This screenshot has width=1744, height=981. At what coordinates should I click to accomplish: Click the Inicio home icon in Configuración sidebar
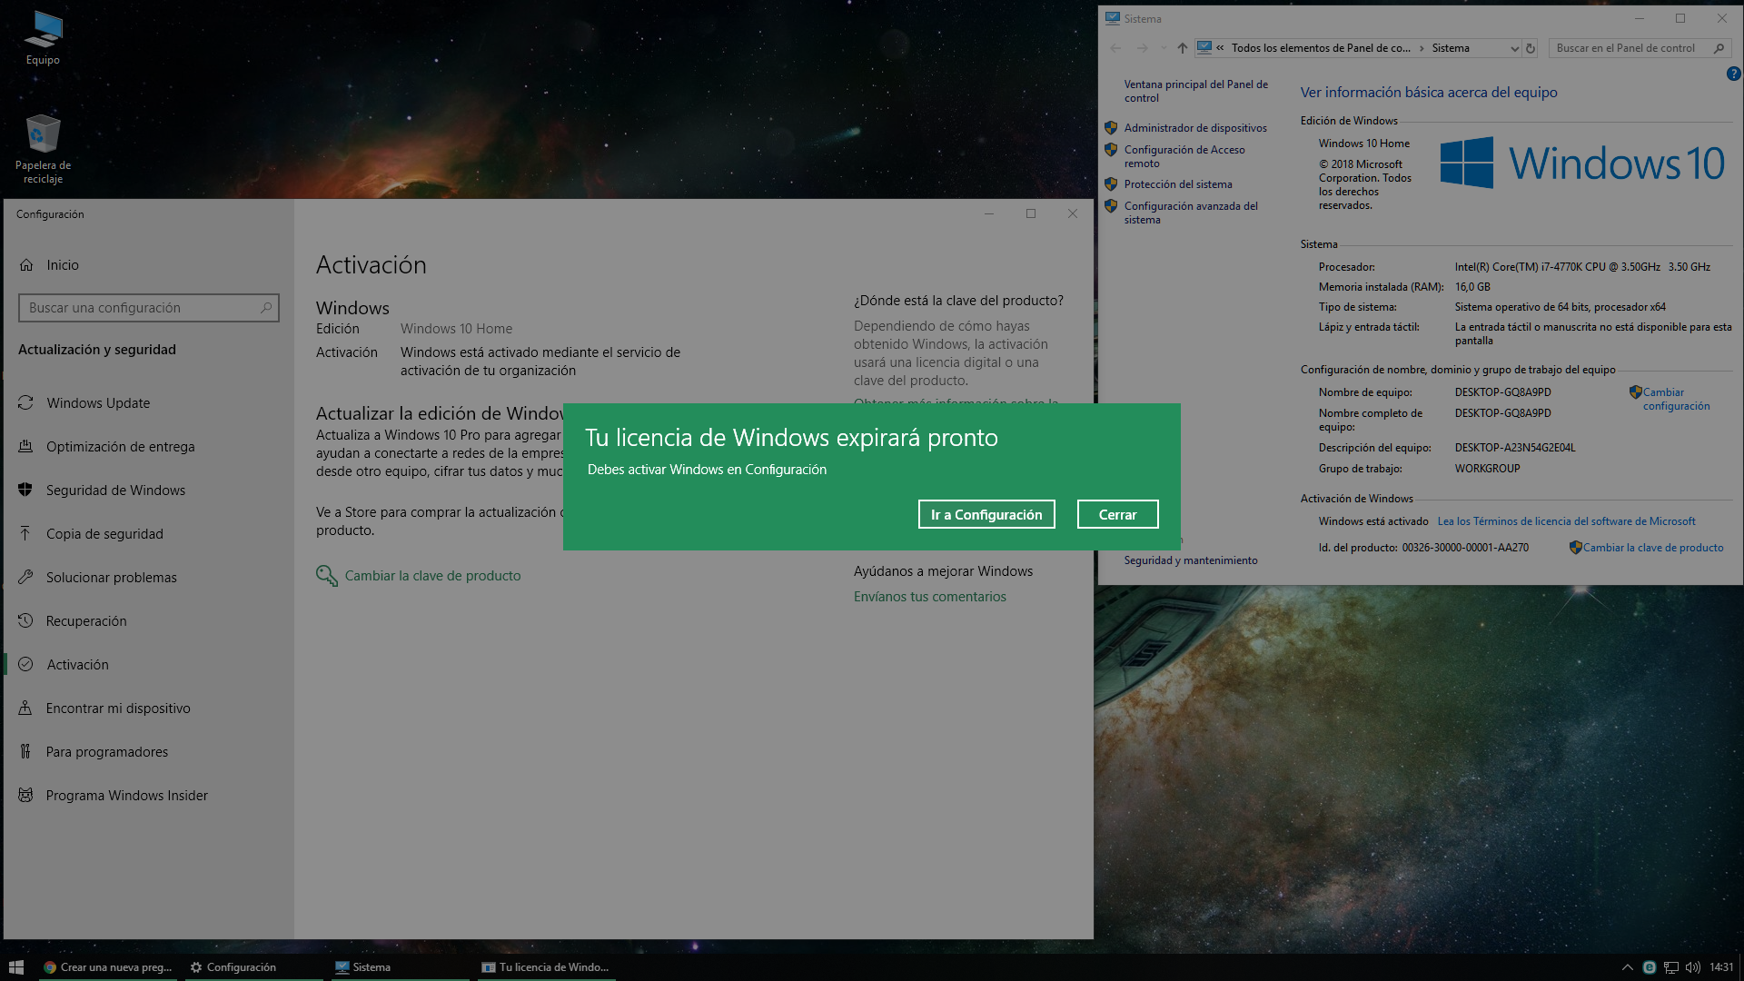tap(26, 265)
